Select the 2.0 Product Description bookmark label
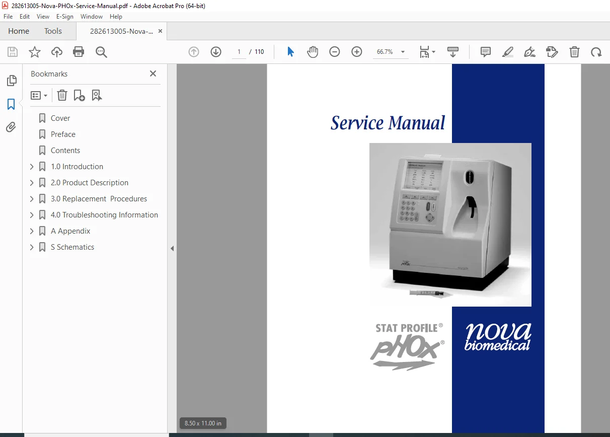The height and width of the screenshot is (437, 610). [90, 183]
